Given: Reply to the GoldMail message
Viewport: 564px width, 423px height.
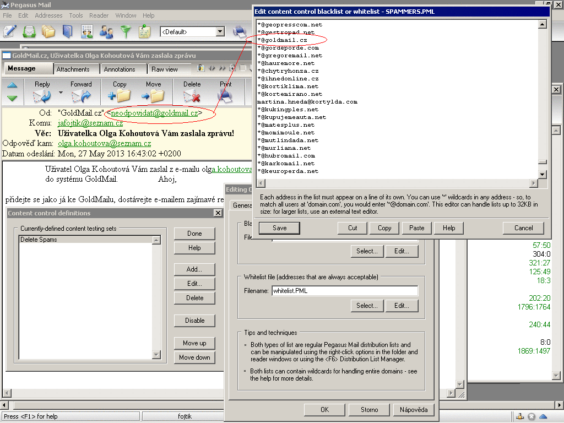Looking at the screenshot, I should pyautogui.click(x=42, y=92).
